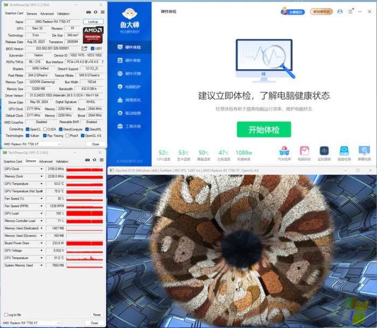
Task: Open 工具市场 in Lu Dashi sidebar
Action: [x=129, y=126]
